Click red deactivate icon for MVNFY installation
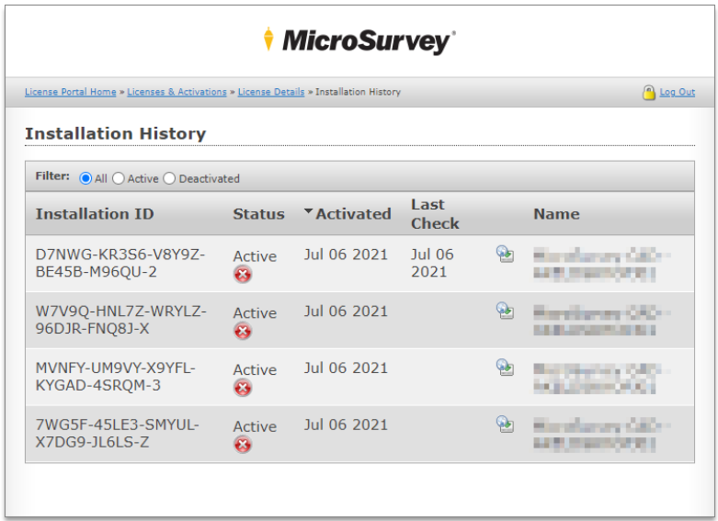 point(243,389)
